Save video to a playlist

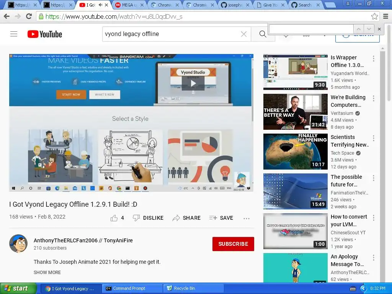click(221, 218)
